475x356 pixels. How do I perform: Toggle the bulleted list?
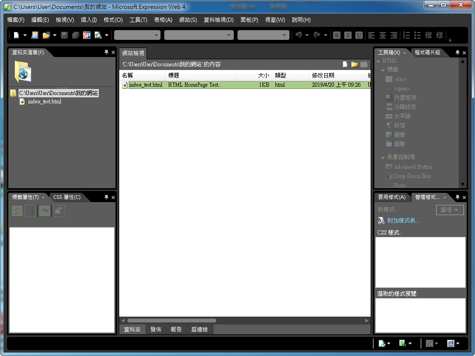click(417, 35)
